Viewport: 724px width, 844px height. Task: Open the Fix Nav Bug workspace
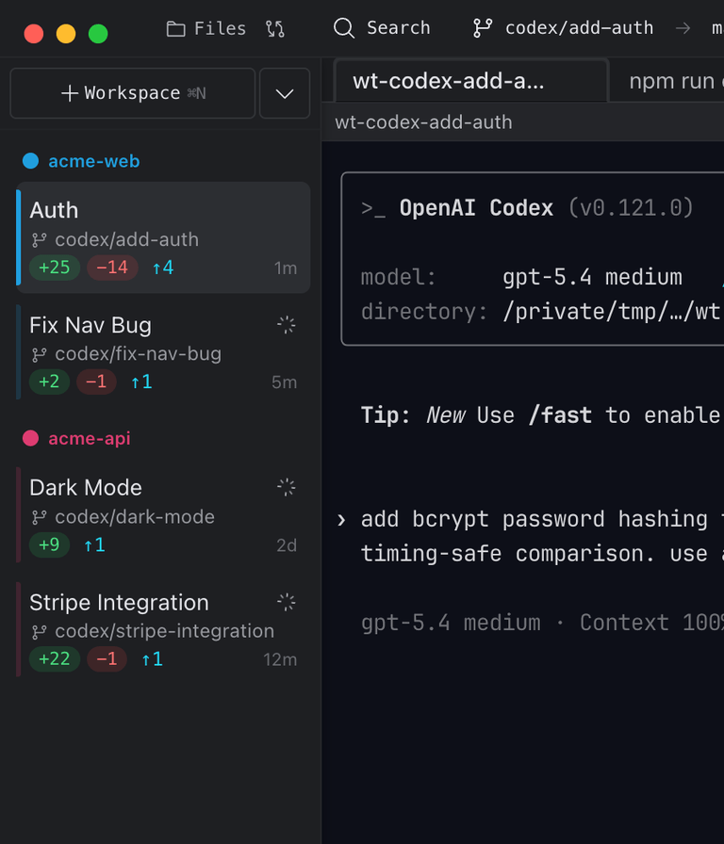(163, 352)
